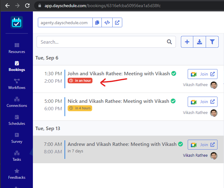The width and height of the screenshot is (224, 188).
Task: Click Vikash Rathee avatar on Nick's booking
Action: pyautogui.click(x=214, y=113)
